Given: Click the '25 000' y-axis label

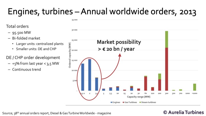Looking at the screenshot, I should click(74, 40).
